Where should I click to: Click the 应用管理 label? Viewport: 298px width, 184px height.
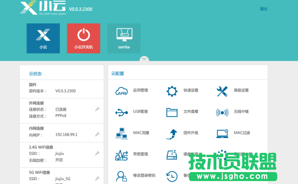(140, 90)
